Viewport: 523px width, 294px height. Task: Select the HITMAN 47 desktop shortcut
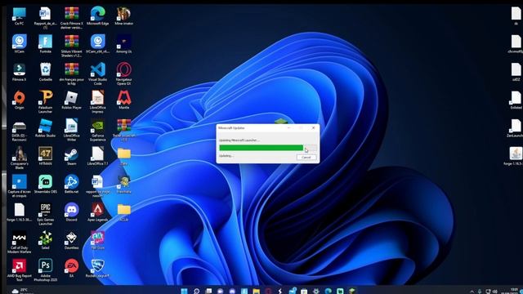(46, 156)
